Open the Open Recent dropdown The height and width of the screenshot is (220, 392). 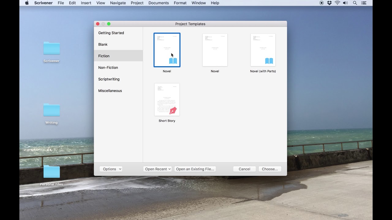(157, 169)
